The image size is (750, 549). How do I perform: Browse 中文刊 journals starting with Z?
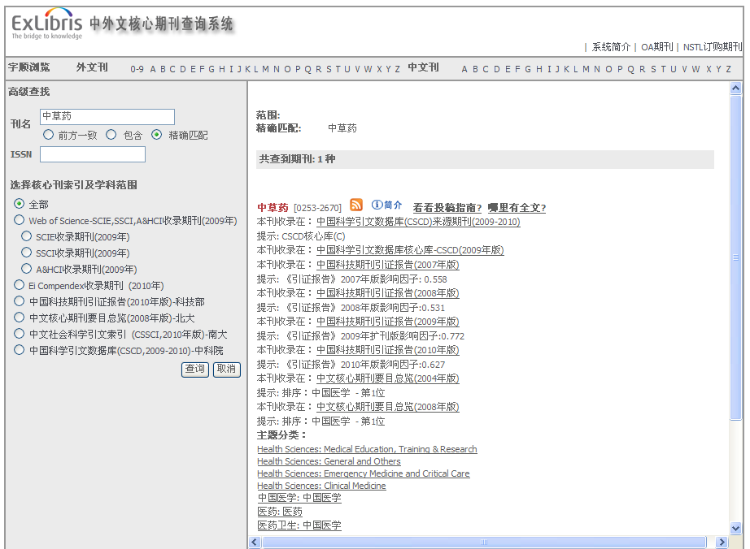coord(729,69)
